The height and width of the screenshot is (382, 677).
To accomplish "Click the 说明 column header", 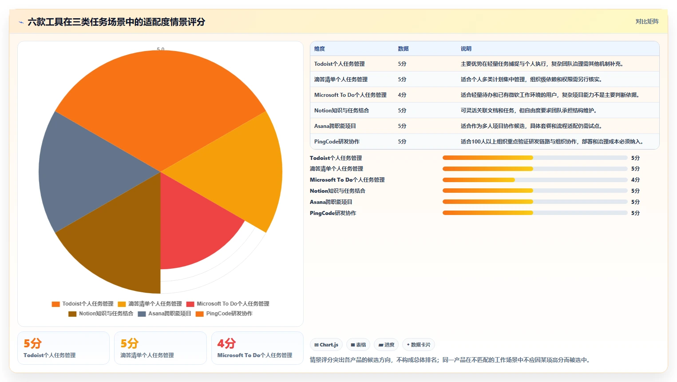I will (x=466, y=49).
